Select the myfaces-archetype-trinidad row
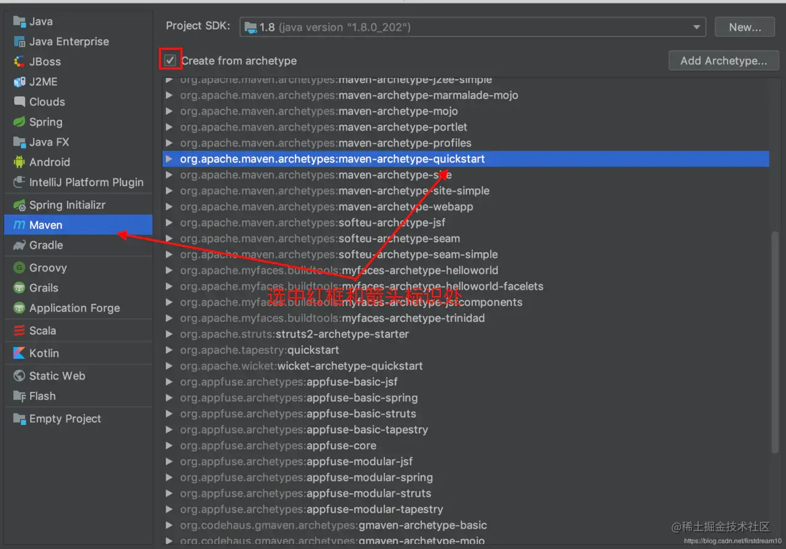The width and height of the screenshot is (786, 549). coord(466,318)
